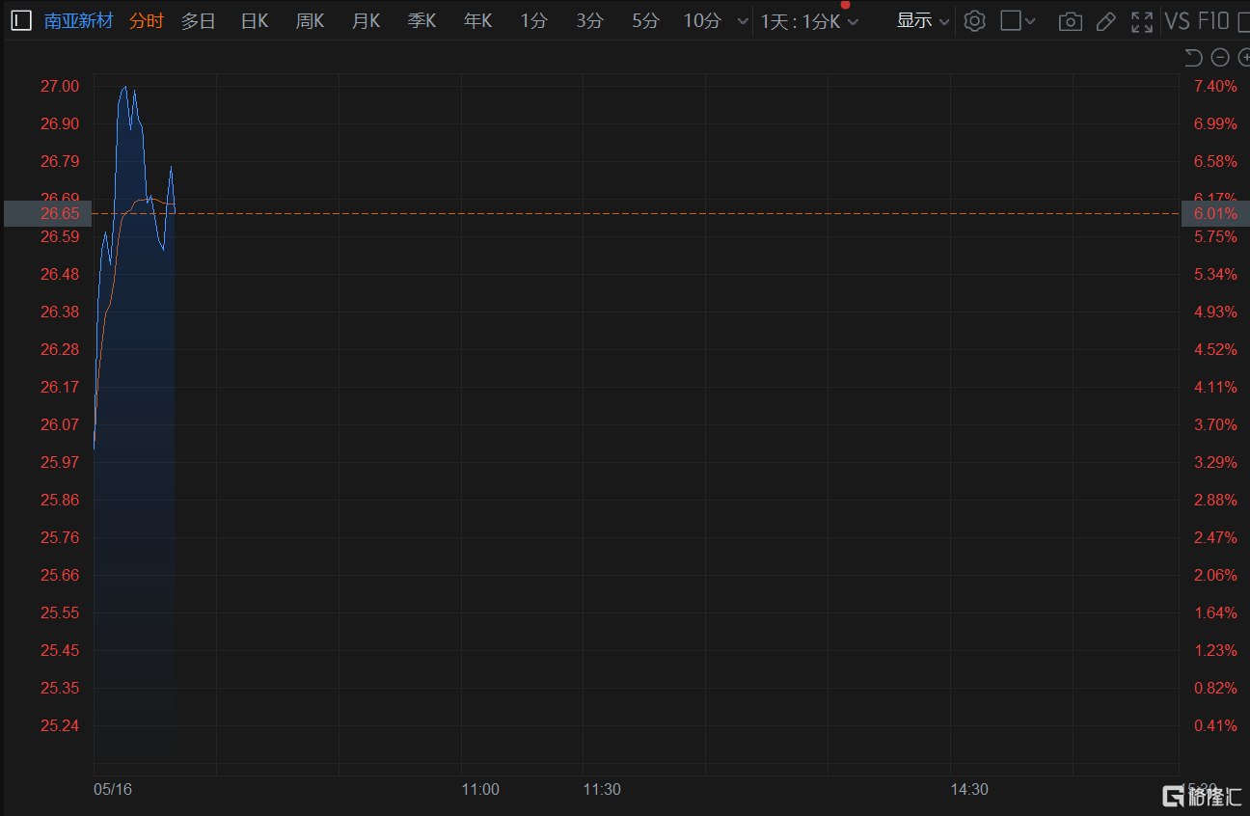Image resolution: width=1250 pixels, height=816 pixels.
Task: Select the 月K monthly candlestick tab
Action: (x=367, y=20)
